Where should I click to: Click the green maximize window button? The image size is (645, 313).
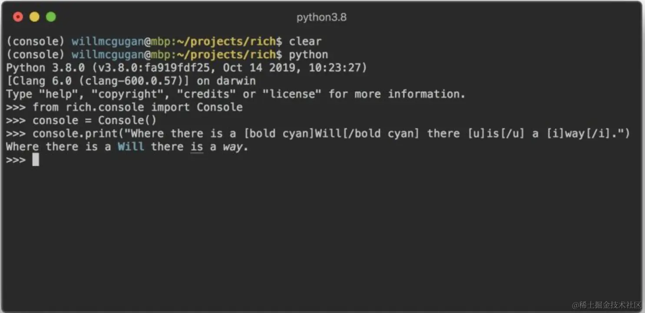[x=51, y=17]
